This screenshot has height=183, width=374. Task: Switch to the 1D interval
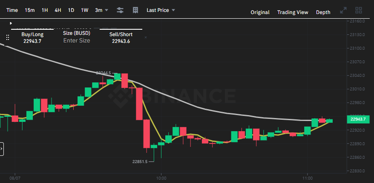coord(71,10)
